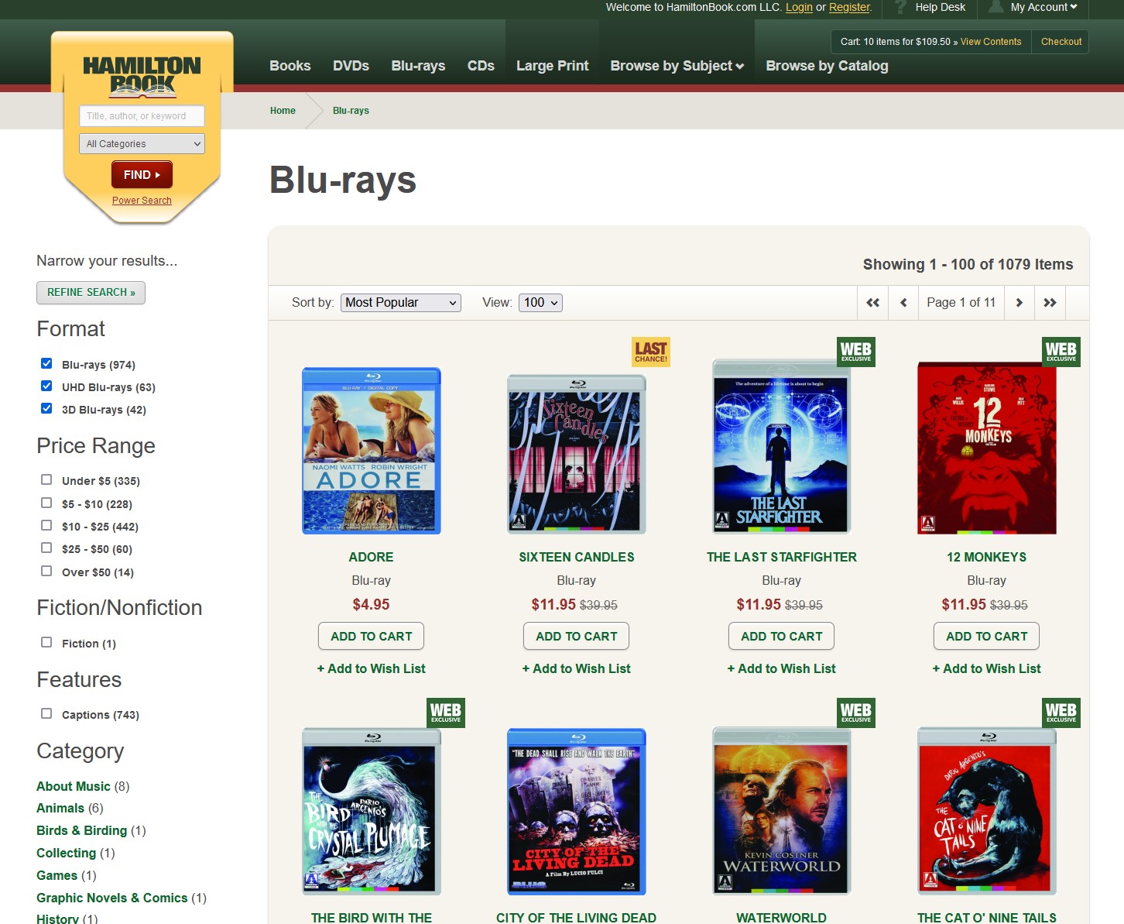
Task: Open the View 100 items dropdown
Action: pos(540,303)
